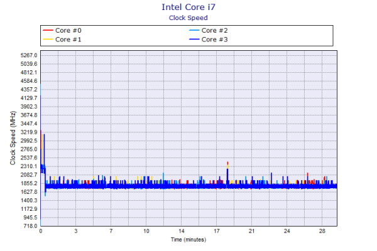Screen dimensions: 377x251
Task: Click the 4357.2 y-axis value
Action: tap(29, 90)
